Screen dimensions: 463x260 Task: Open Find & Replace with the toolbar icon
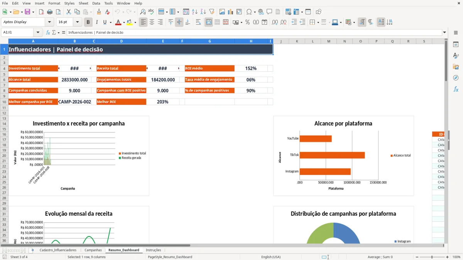tap(143, 12)
